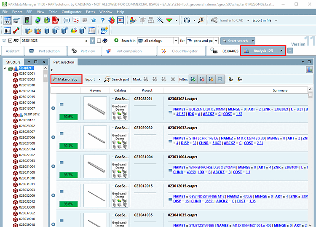Screen dimensions: 316x227
Task: Open the File menu
Action: [5, 12]
